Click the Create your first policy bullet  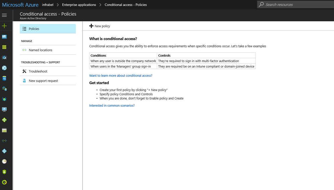click(133, 90)
